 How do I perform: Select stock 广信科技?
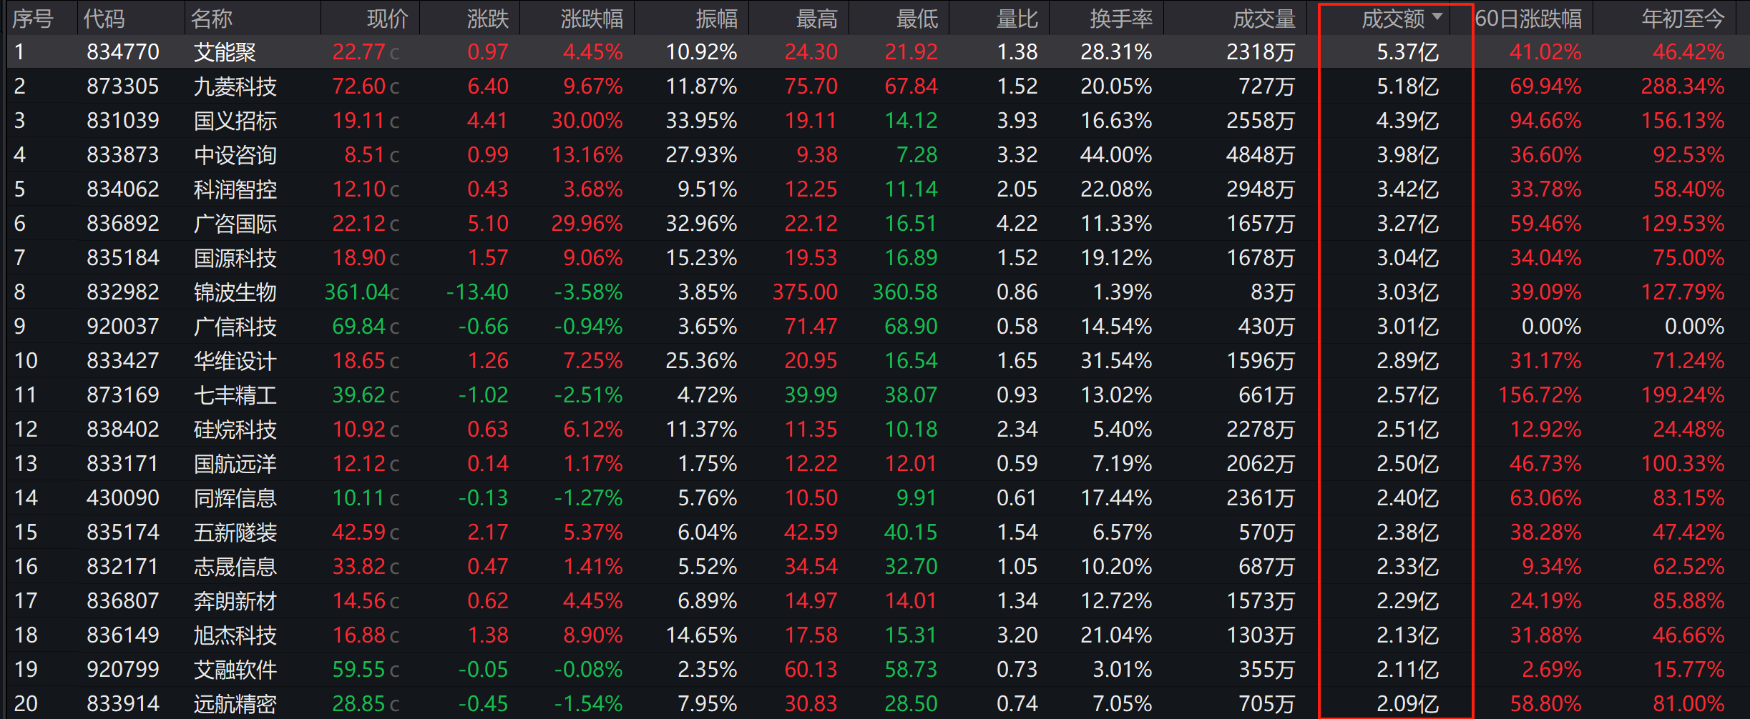click(x=235, y=327)
